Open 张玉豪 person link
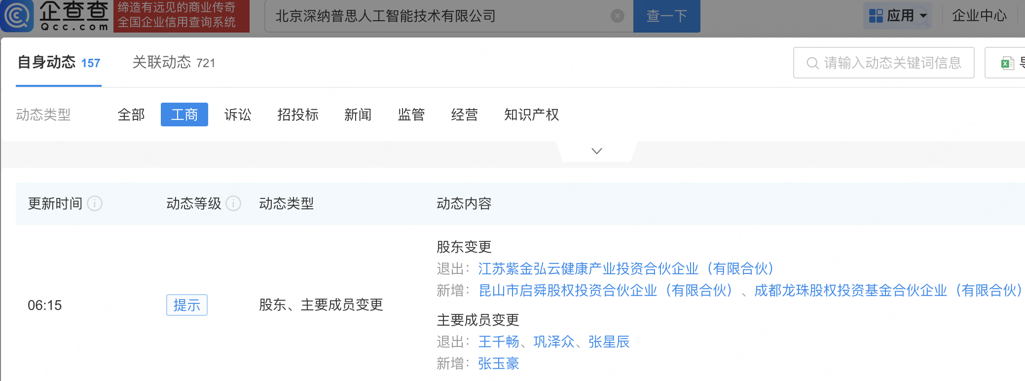 (498, 364)
